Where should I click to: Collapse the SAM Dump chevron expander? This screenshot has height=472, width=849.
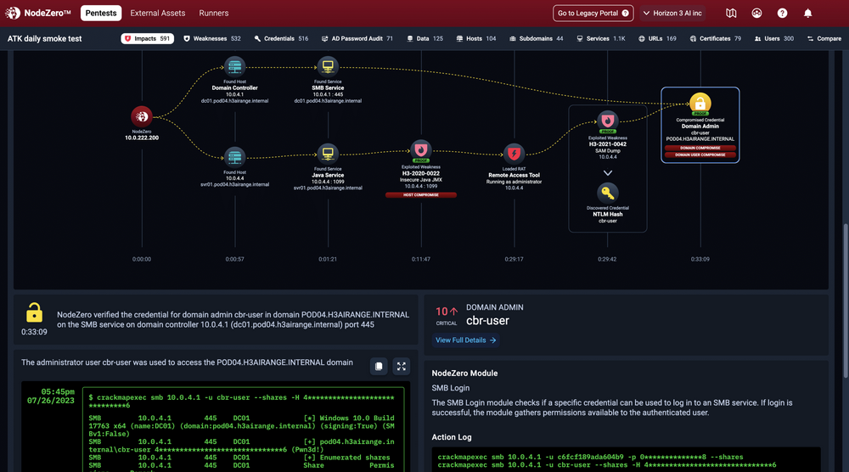point(607,172)
